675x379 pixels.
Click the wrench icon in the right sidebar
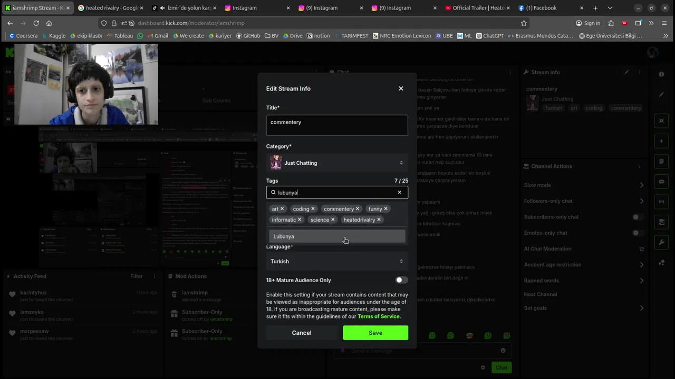(661, 242)
